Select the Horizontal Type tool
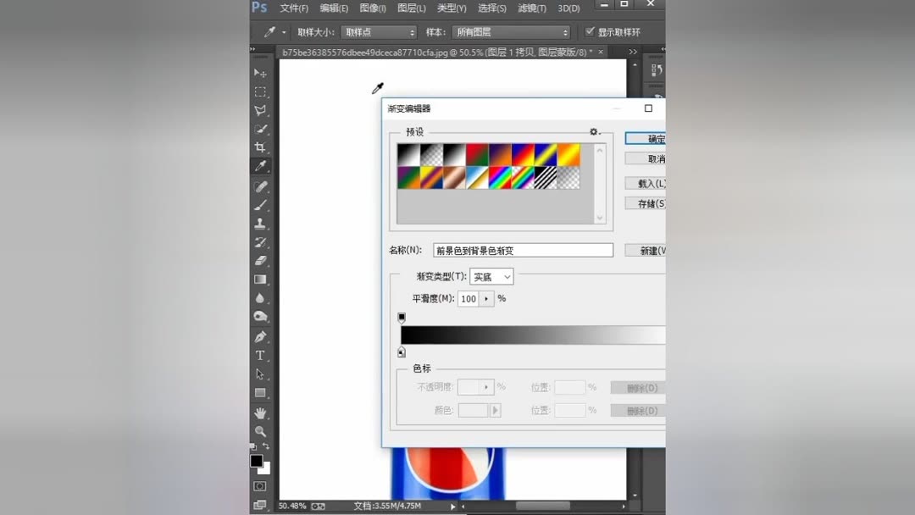This screenshot has width=915, height=515. point(260,356)
